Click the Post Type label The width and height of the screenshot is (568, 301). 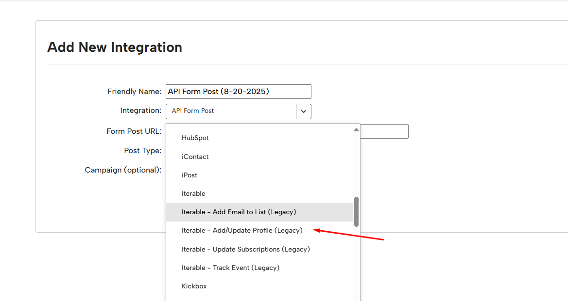coord(142,151)
